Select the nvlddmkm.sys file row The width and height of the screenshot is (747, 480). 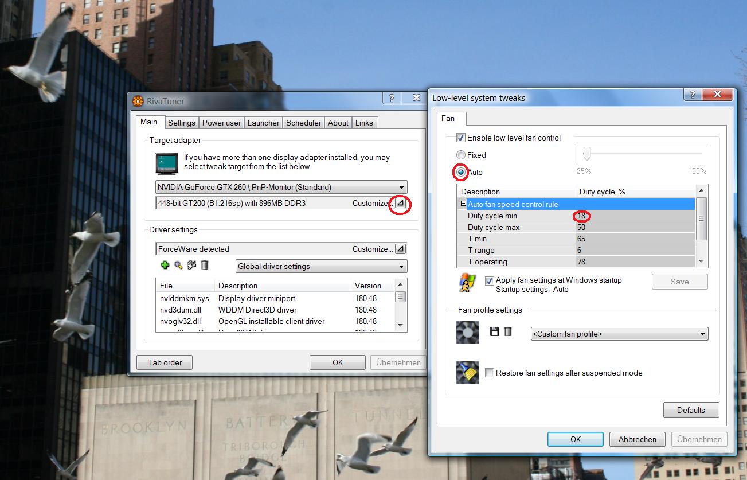pyautogui.click(x=276, y=298)
